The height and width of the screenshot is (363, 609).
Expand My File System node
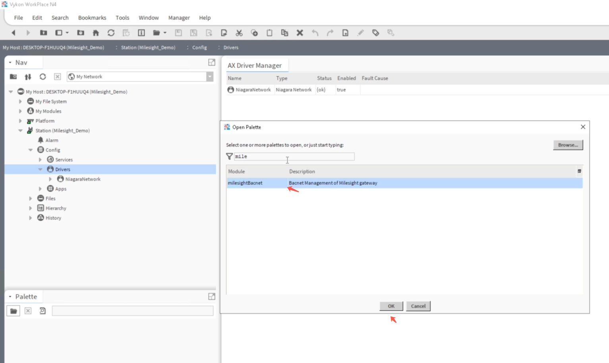(21, 101)
